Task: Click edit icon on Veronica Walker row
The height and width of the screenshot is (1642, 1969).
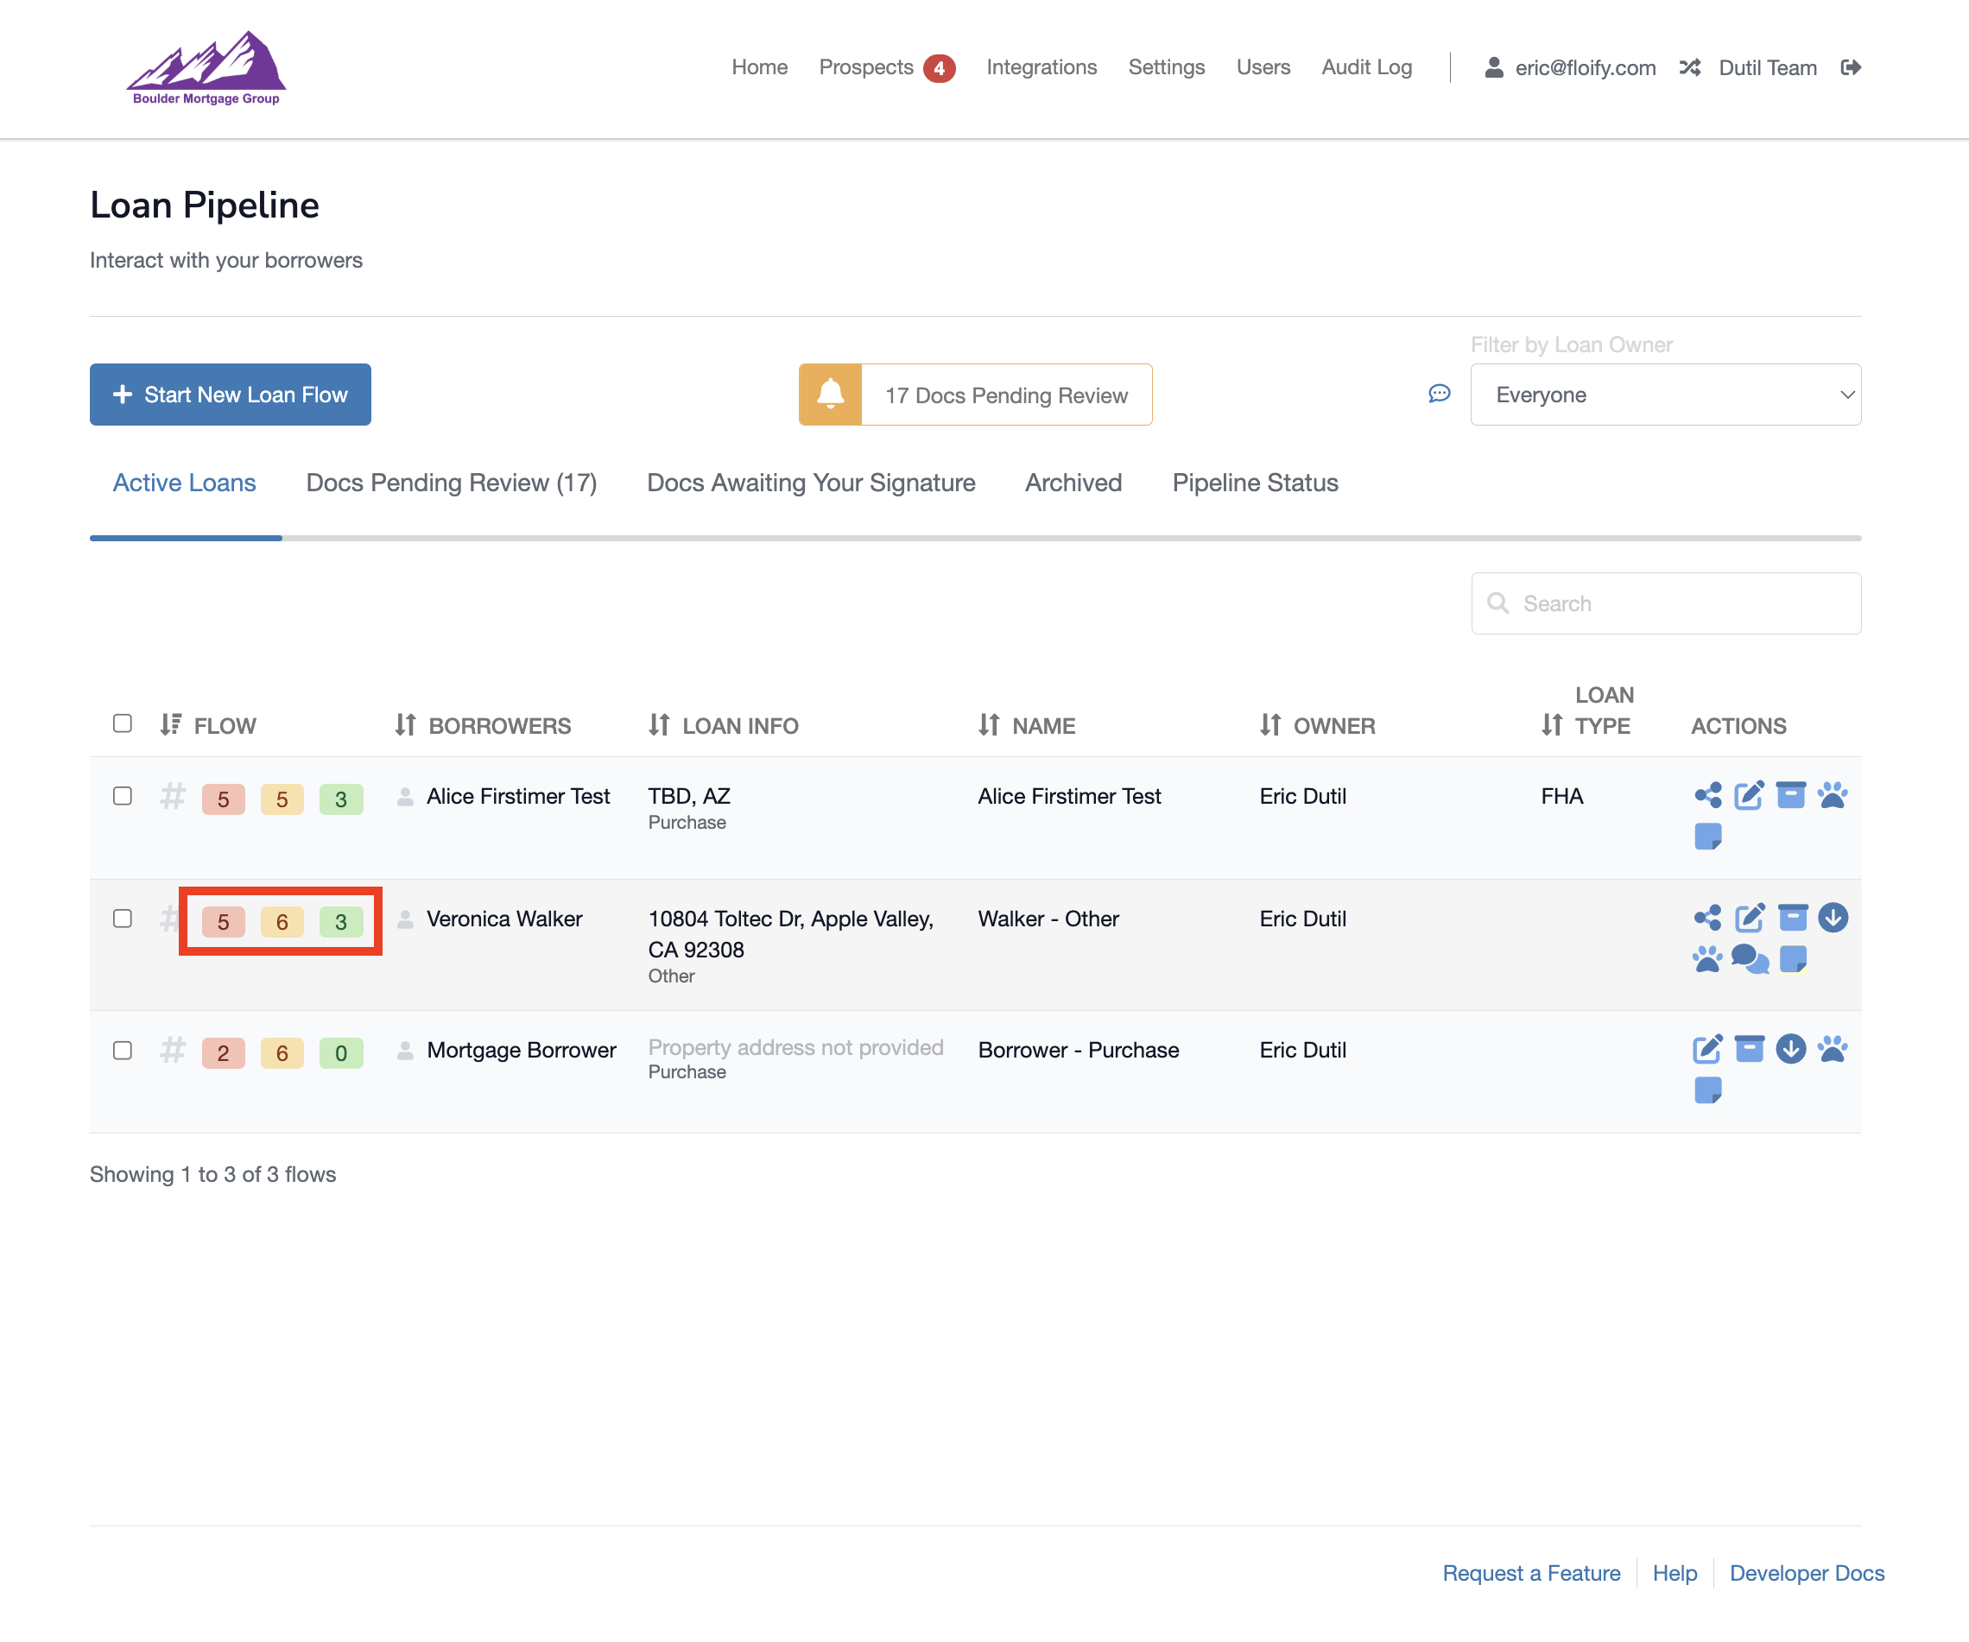Action: point(1749,918)
